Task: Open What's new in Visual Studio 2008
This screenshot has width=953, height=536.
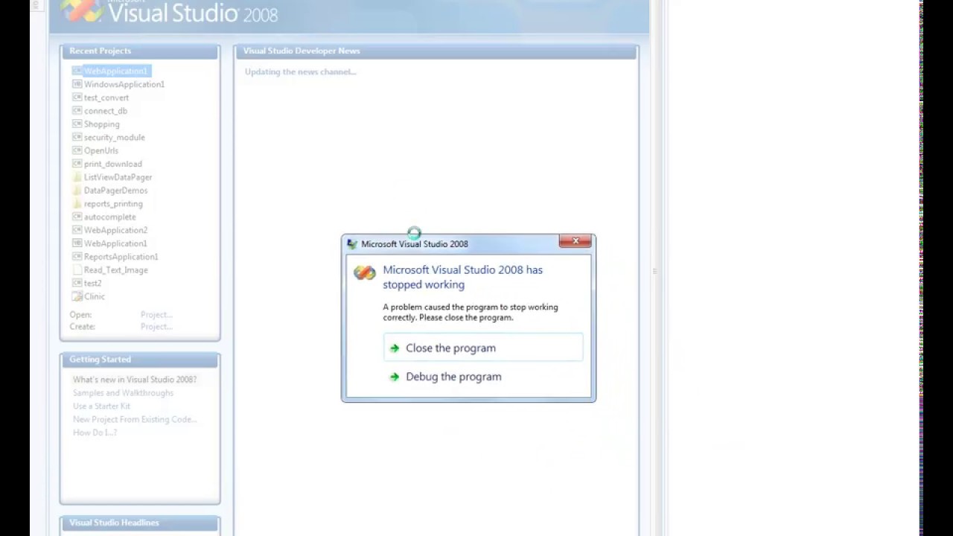Action: [135, 380]
